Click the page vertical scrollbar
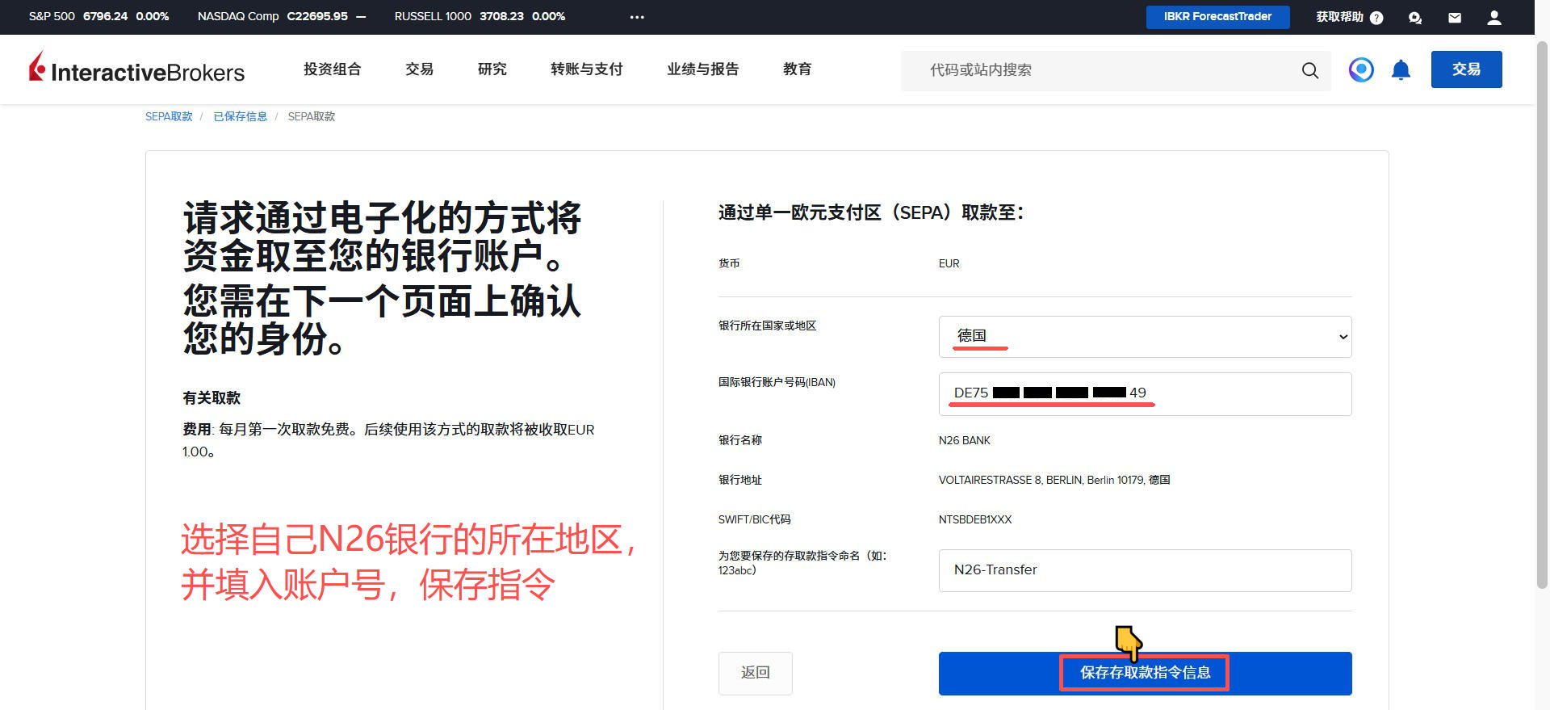Screen dimensions: 1550x710 (x=1542, y=323)
